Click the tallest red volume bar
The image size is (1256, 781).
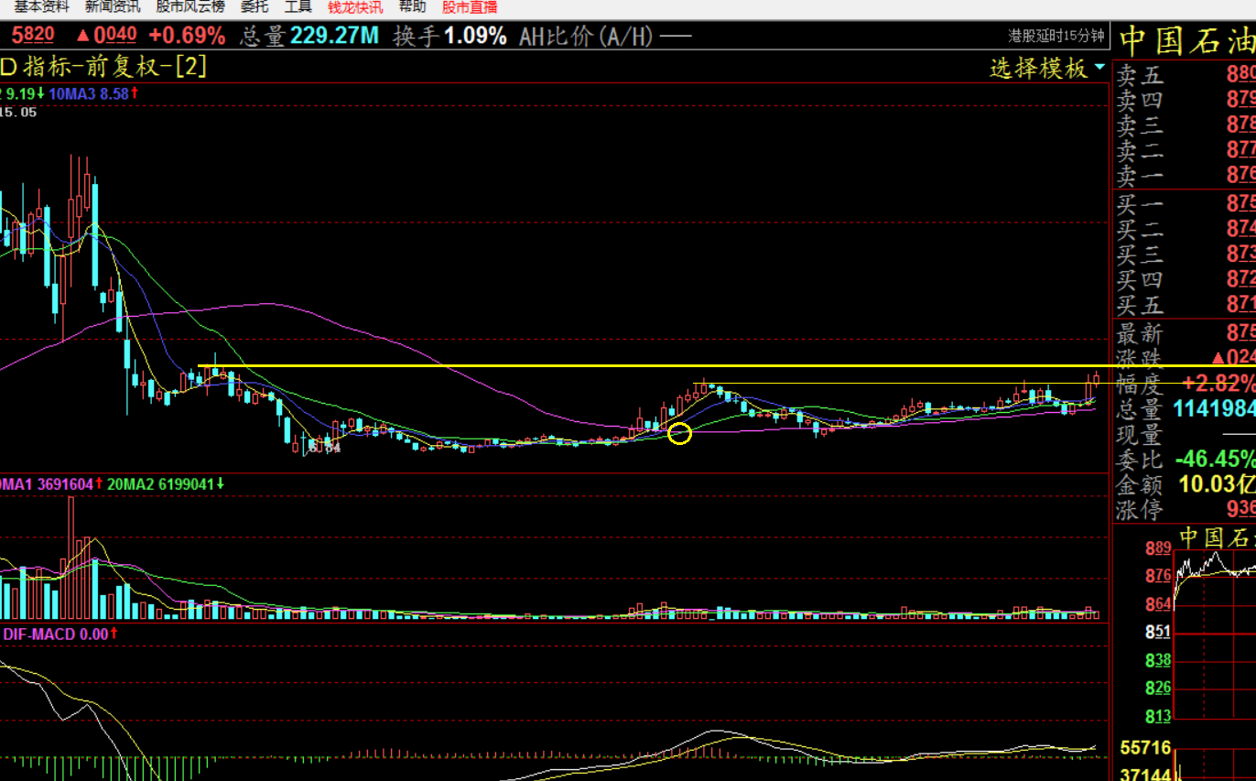click(71, 559)
